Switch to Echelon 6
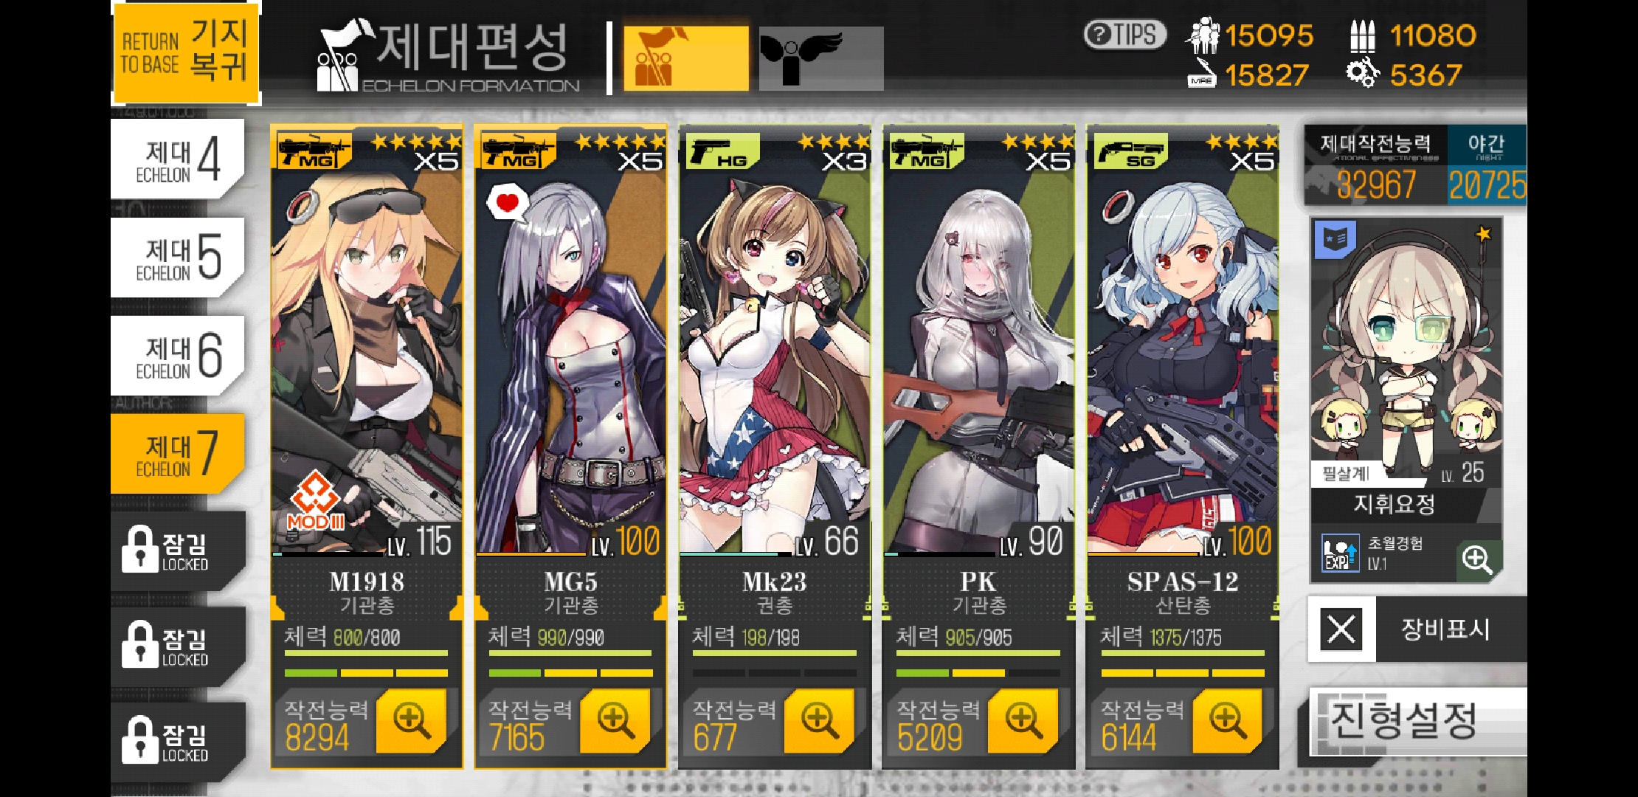1638x797 pixels. click(178, 356)
